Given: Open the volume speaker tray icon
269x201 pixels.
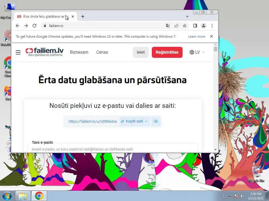Looking at the screenshot, I should click(x=242, y=196).
